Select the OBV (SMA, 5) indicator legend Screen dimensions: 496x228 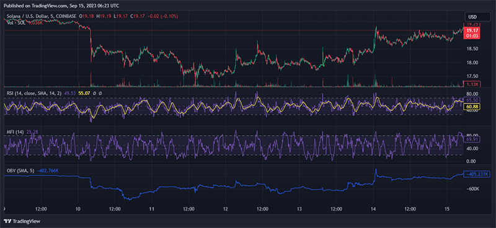[x=20, y=171]
